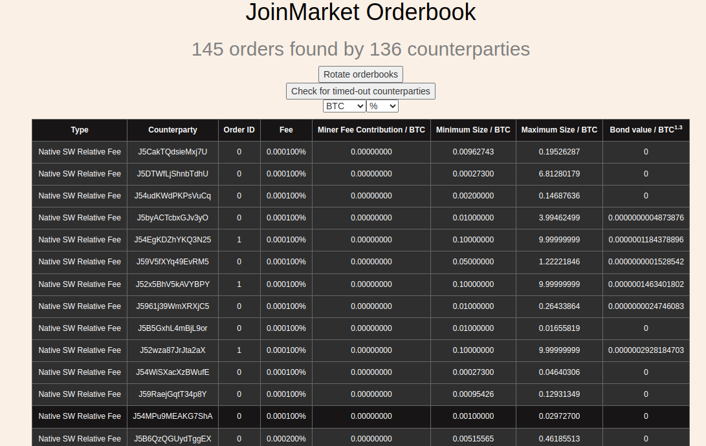Sort by Maximum Size / BTC header
The width and height of the screenshot is (706, 446).
point(559,130)
